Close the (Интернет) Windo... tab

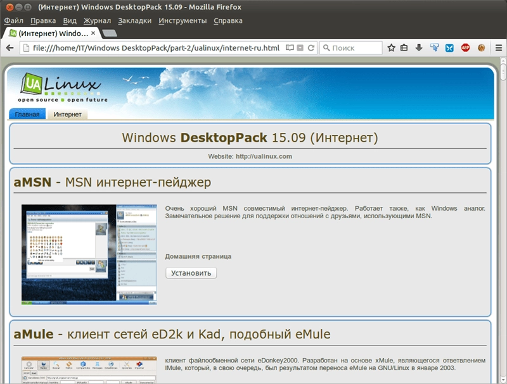93,33
